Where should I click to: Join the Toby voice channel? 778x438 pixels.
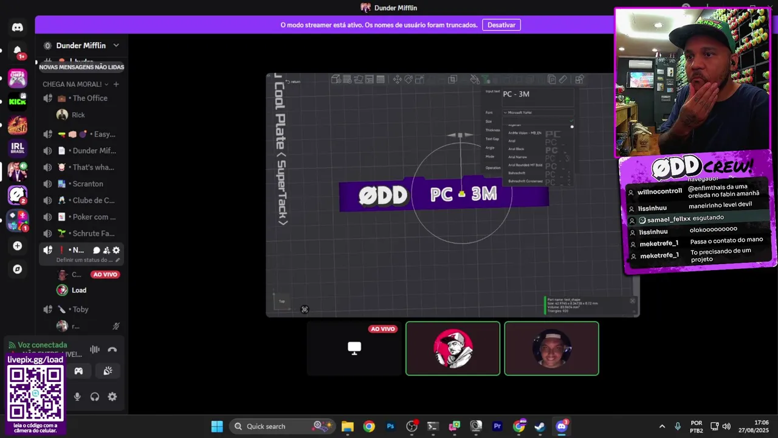81,309
